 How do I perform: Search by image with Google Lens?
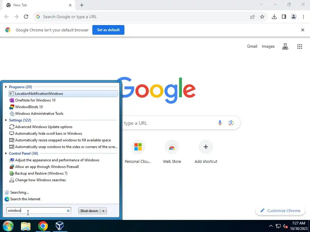(231, 123)
